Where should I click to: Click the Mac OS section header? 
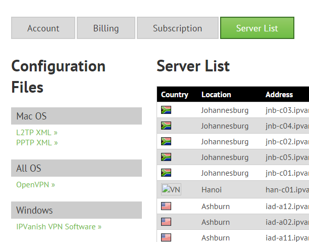(x=76, y=116)
